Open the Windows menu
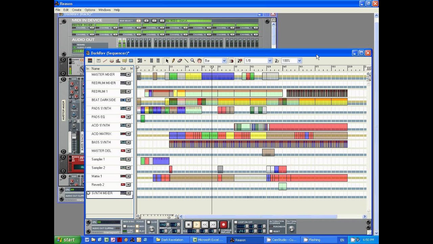The height and width of the screenshot is (244, 433). [x=105, y=10]
